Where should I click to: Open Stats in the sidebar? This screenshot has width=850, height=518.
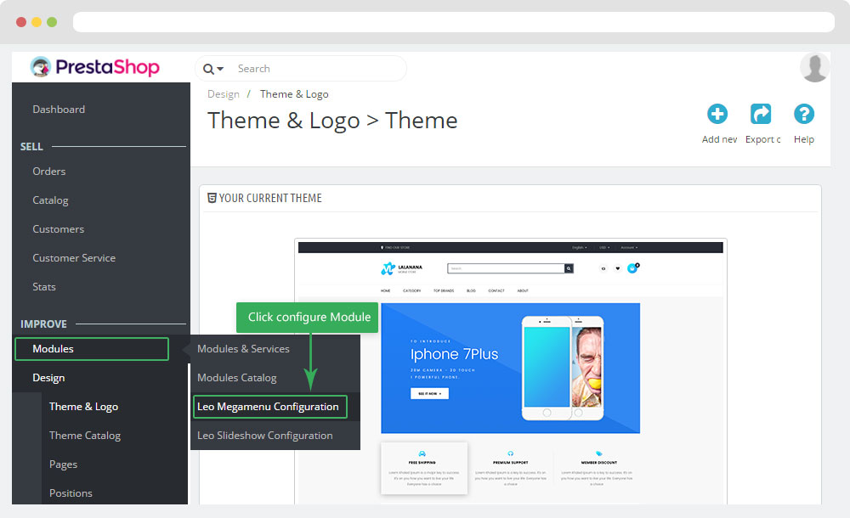pos(44,287)
